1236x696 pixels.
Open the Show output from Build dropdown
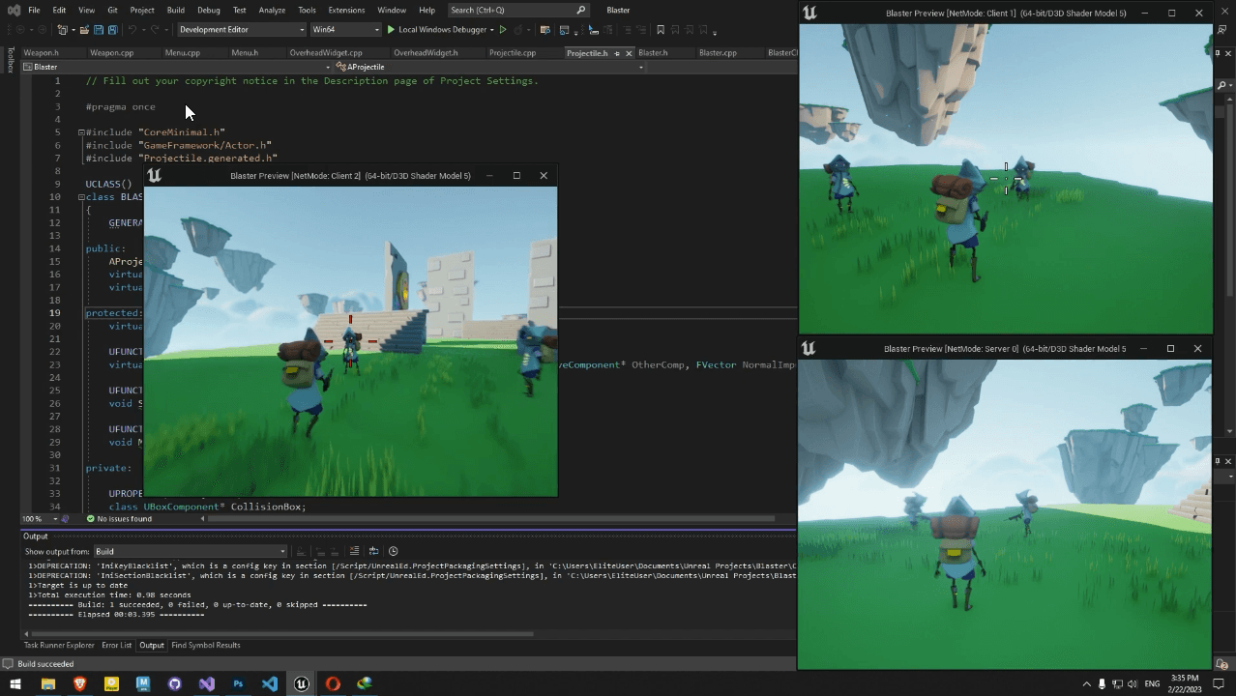(190, 551)
